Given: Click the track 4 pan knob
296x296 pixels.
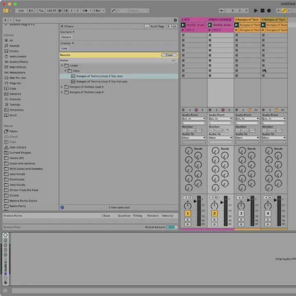Looking at the screenshot, I should coord(268,205).
